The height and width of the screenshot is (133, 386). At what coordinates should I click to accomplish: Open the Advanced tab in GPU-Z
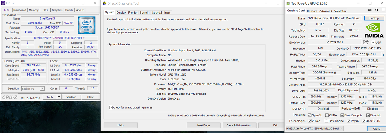(x=326, y=11)
